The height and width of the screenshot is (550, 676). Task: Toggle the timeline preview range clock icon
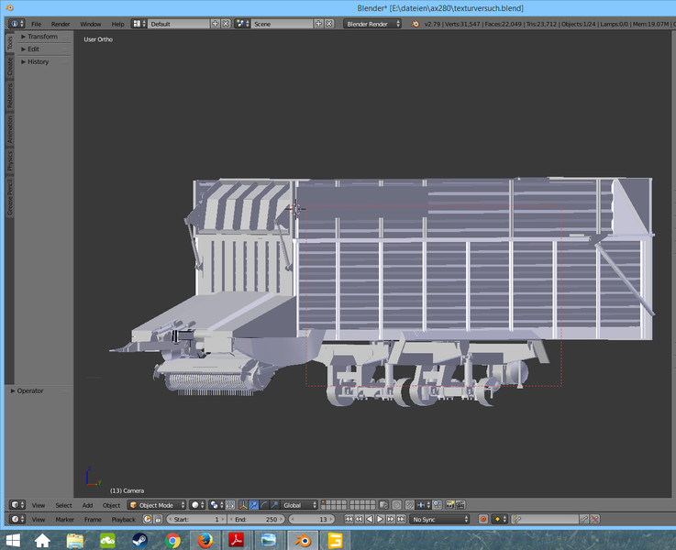tap(147, 520)
